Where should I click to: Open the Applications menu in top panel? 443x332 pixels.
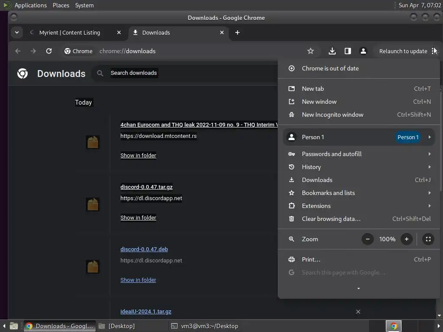tap(31, 5)
